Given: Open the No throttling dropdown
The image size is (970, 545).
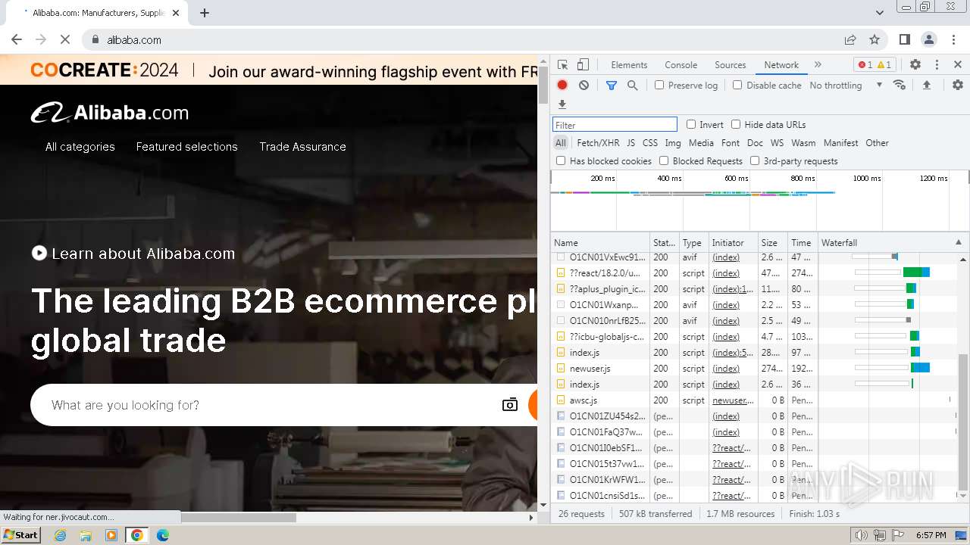Looking at the screenshot, I should point(846,86).
